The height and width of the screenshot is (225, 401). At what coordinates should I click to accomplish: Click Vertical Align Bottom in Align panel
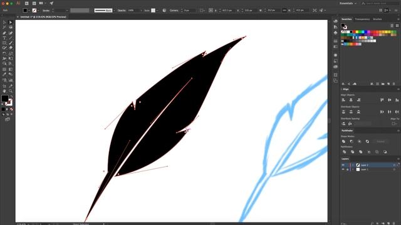click(397, 100)
